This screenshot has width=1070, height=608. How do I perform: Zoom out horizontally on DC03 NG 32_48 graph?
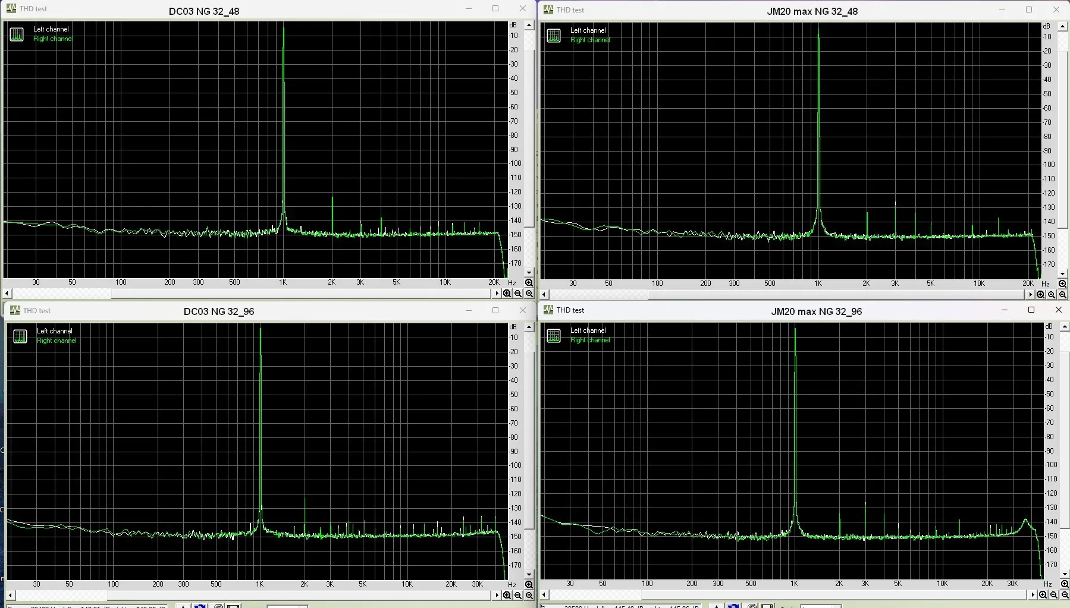[518, 294]
